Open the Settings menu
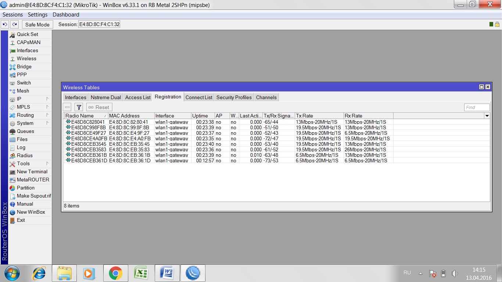Viewport: 502px width, 282px height. tap(38, 15)
